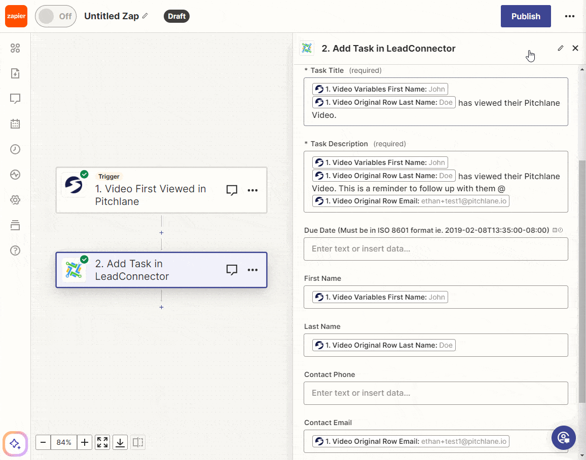Viewport: 586px width, 460px height.
Task: Select the Video First Viewed trigger step
Action: (161, 190)
